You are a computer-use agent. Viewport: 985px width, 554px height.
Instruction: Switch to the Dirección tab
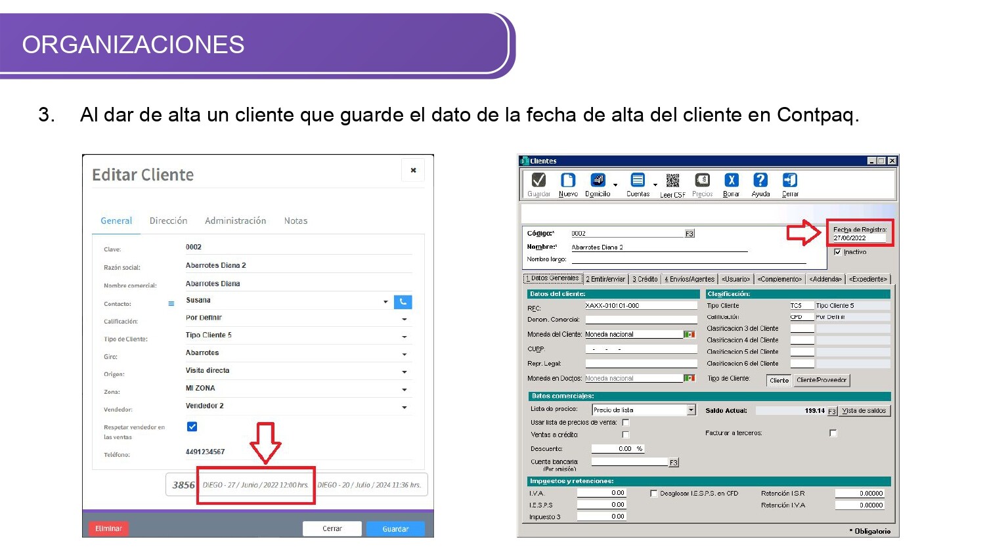coord(168,221)
